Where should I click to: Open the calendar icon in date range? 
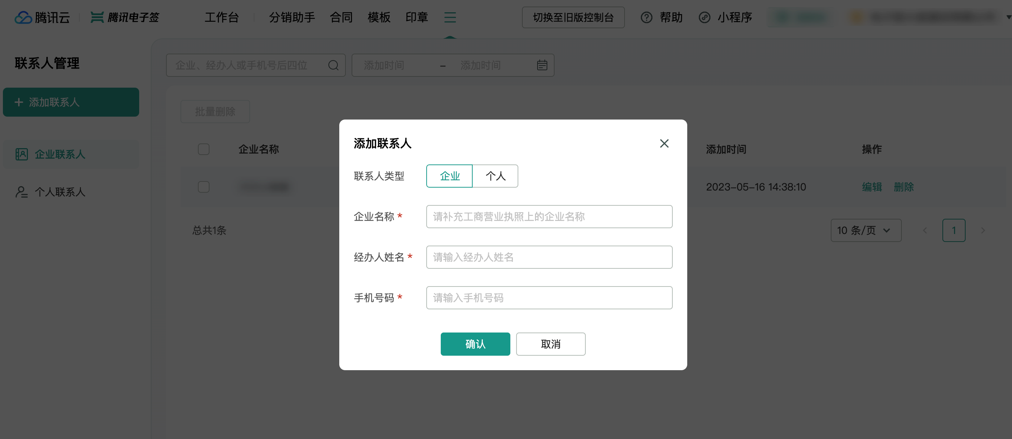(542, 65)
